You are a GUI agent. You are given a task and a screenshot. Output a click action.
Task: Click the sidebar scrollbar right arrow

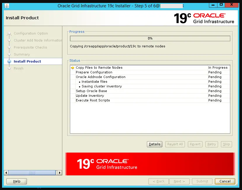60,173
